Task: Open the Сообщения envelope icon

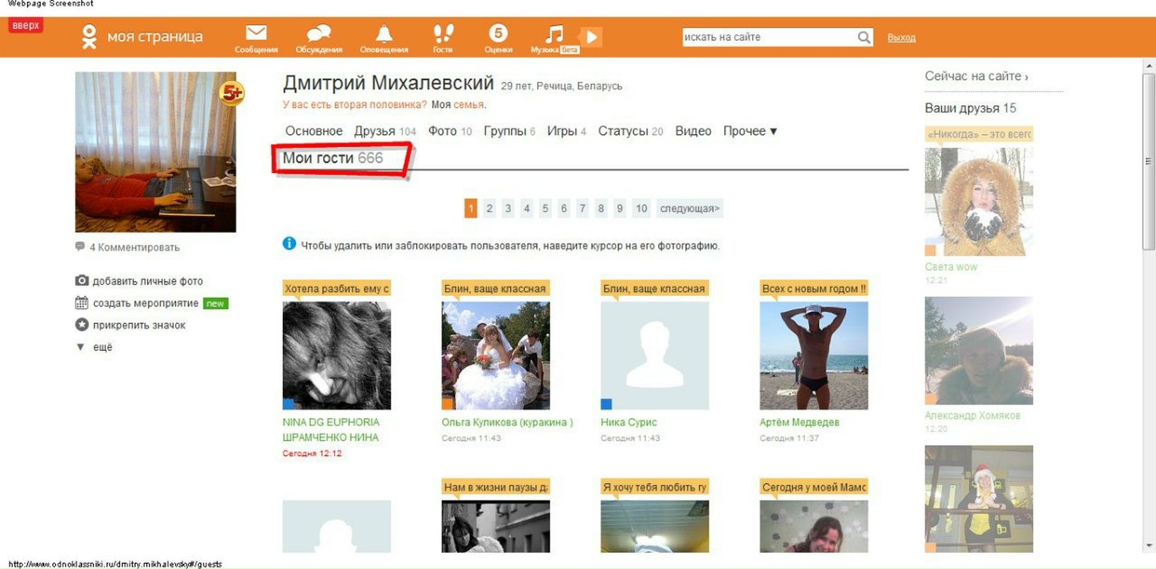Action: (256, 32)
